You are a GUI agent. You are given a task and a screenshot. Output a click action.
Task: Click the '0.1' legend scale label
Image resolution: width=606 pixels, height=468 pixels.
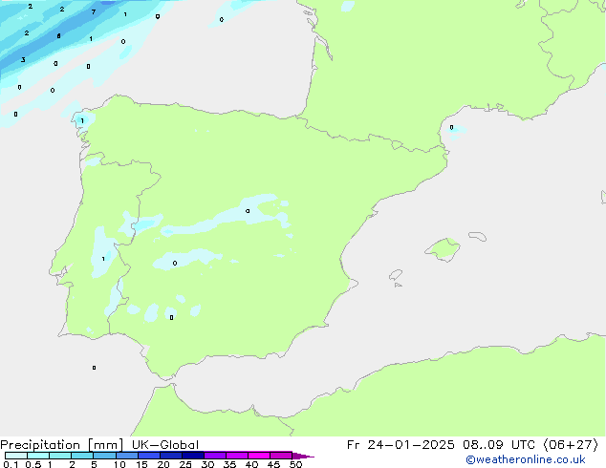tap(11, 464)
